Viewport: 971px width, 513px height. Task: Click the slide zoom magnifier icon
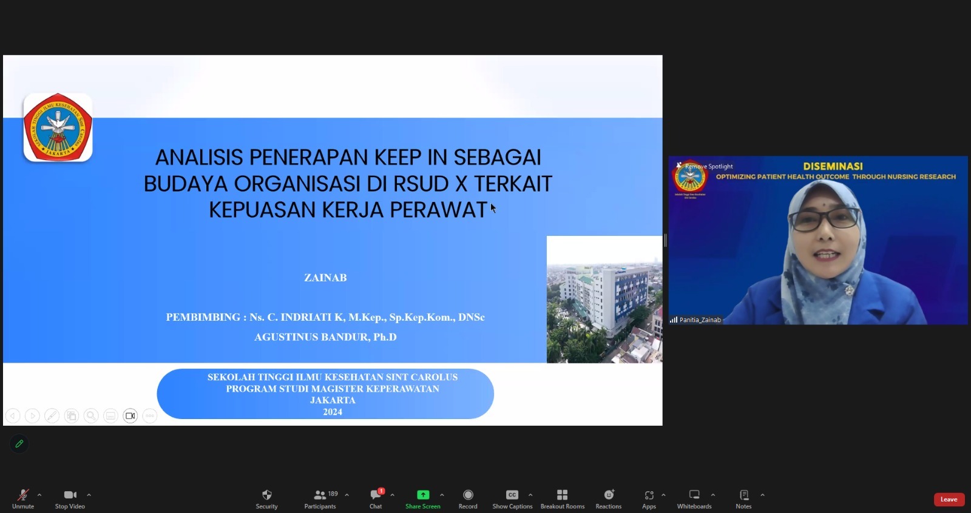tap(91, 416)
